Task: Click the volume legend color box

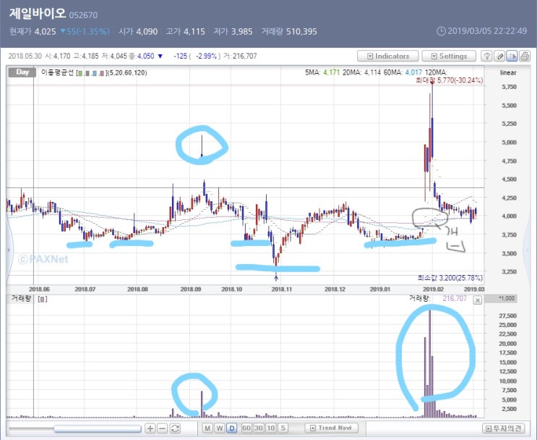Action: [42, 300]
